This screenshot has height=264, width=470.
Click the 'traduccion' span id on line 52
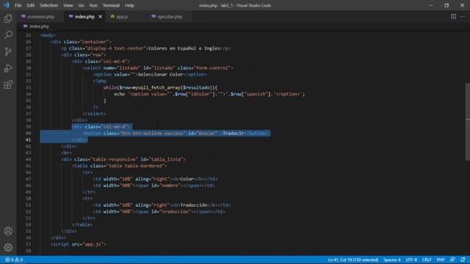click(x=175, y=212)
